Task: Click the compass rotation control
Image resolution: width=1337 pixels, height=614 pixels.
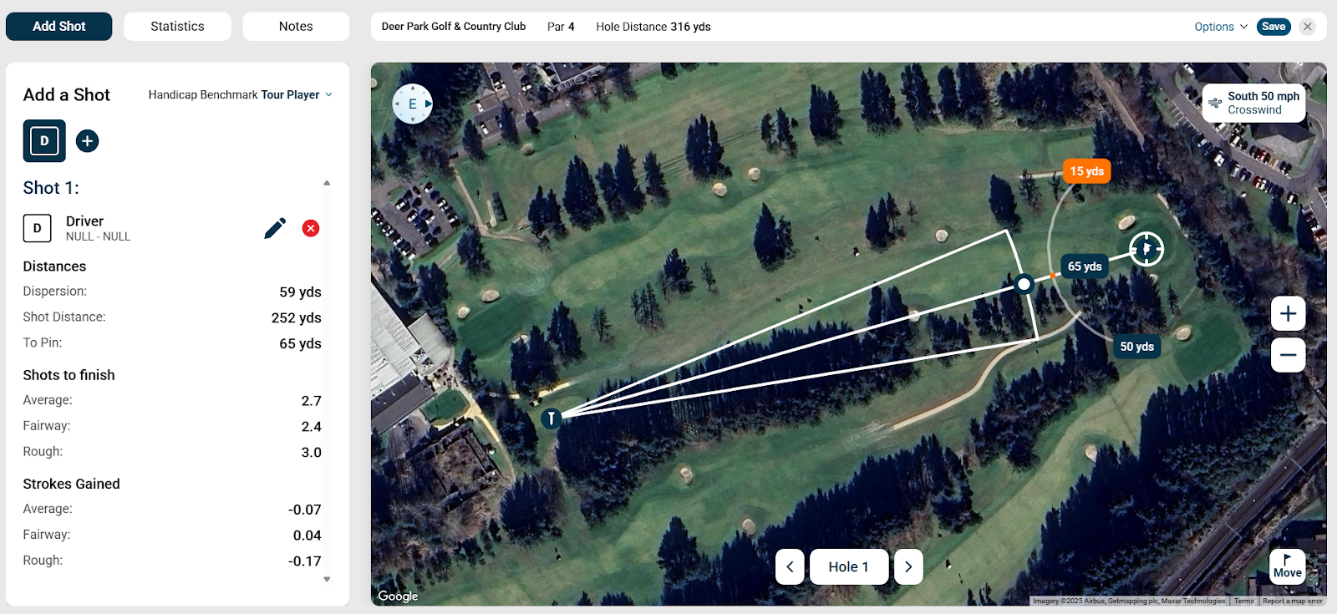Action: point(413,104)
